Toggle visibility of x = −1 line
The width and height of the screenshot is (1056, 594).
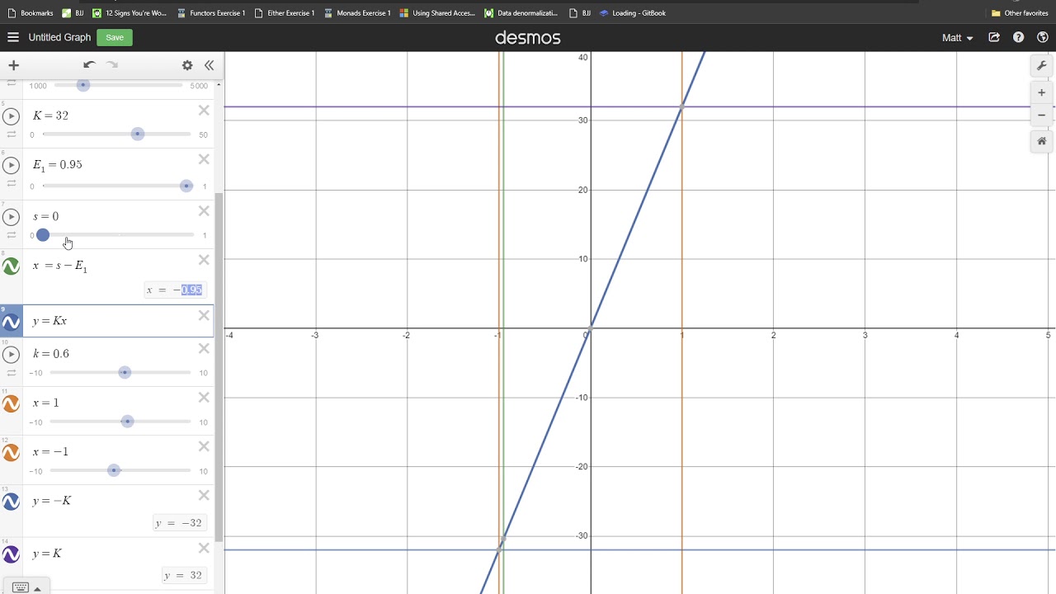click(x=11, y=452)
